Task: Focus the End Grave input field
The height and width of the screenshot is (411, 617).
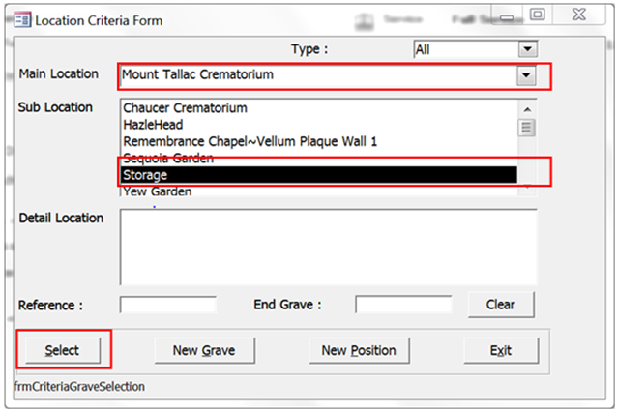Action: coord(403,305)
